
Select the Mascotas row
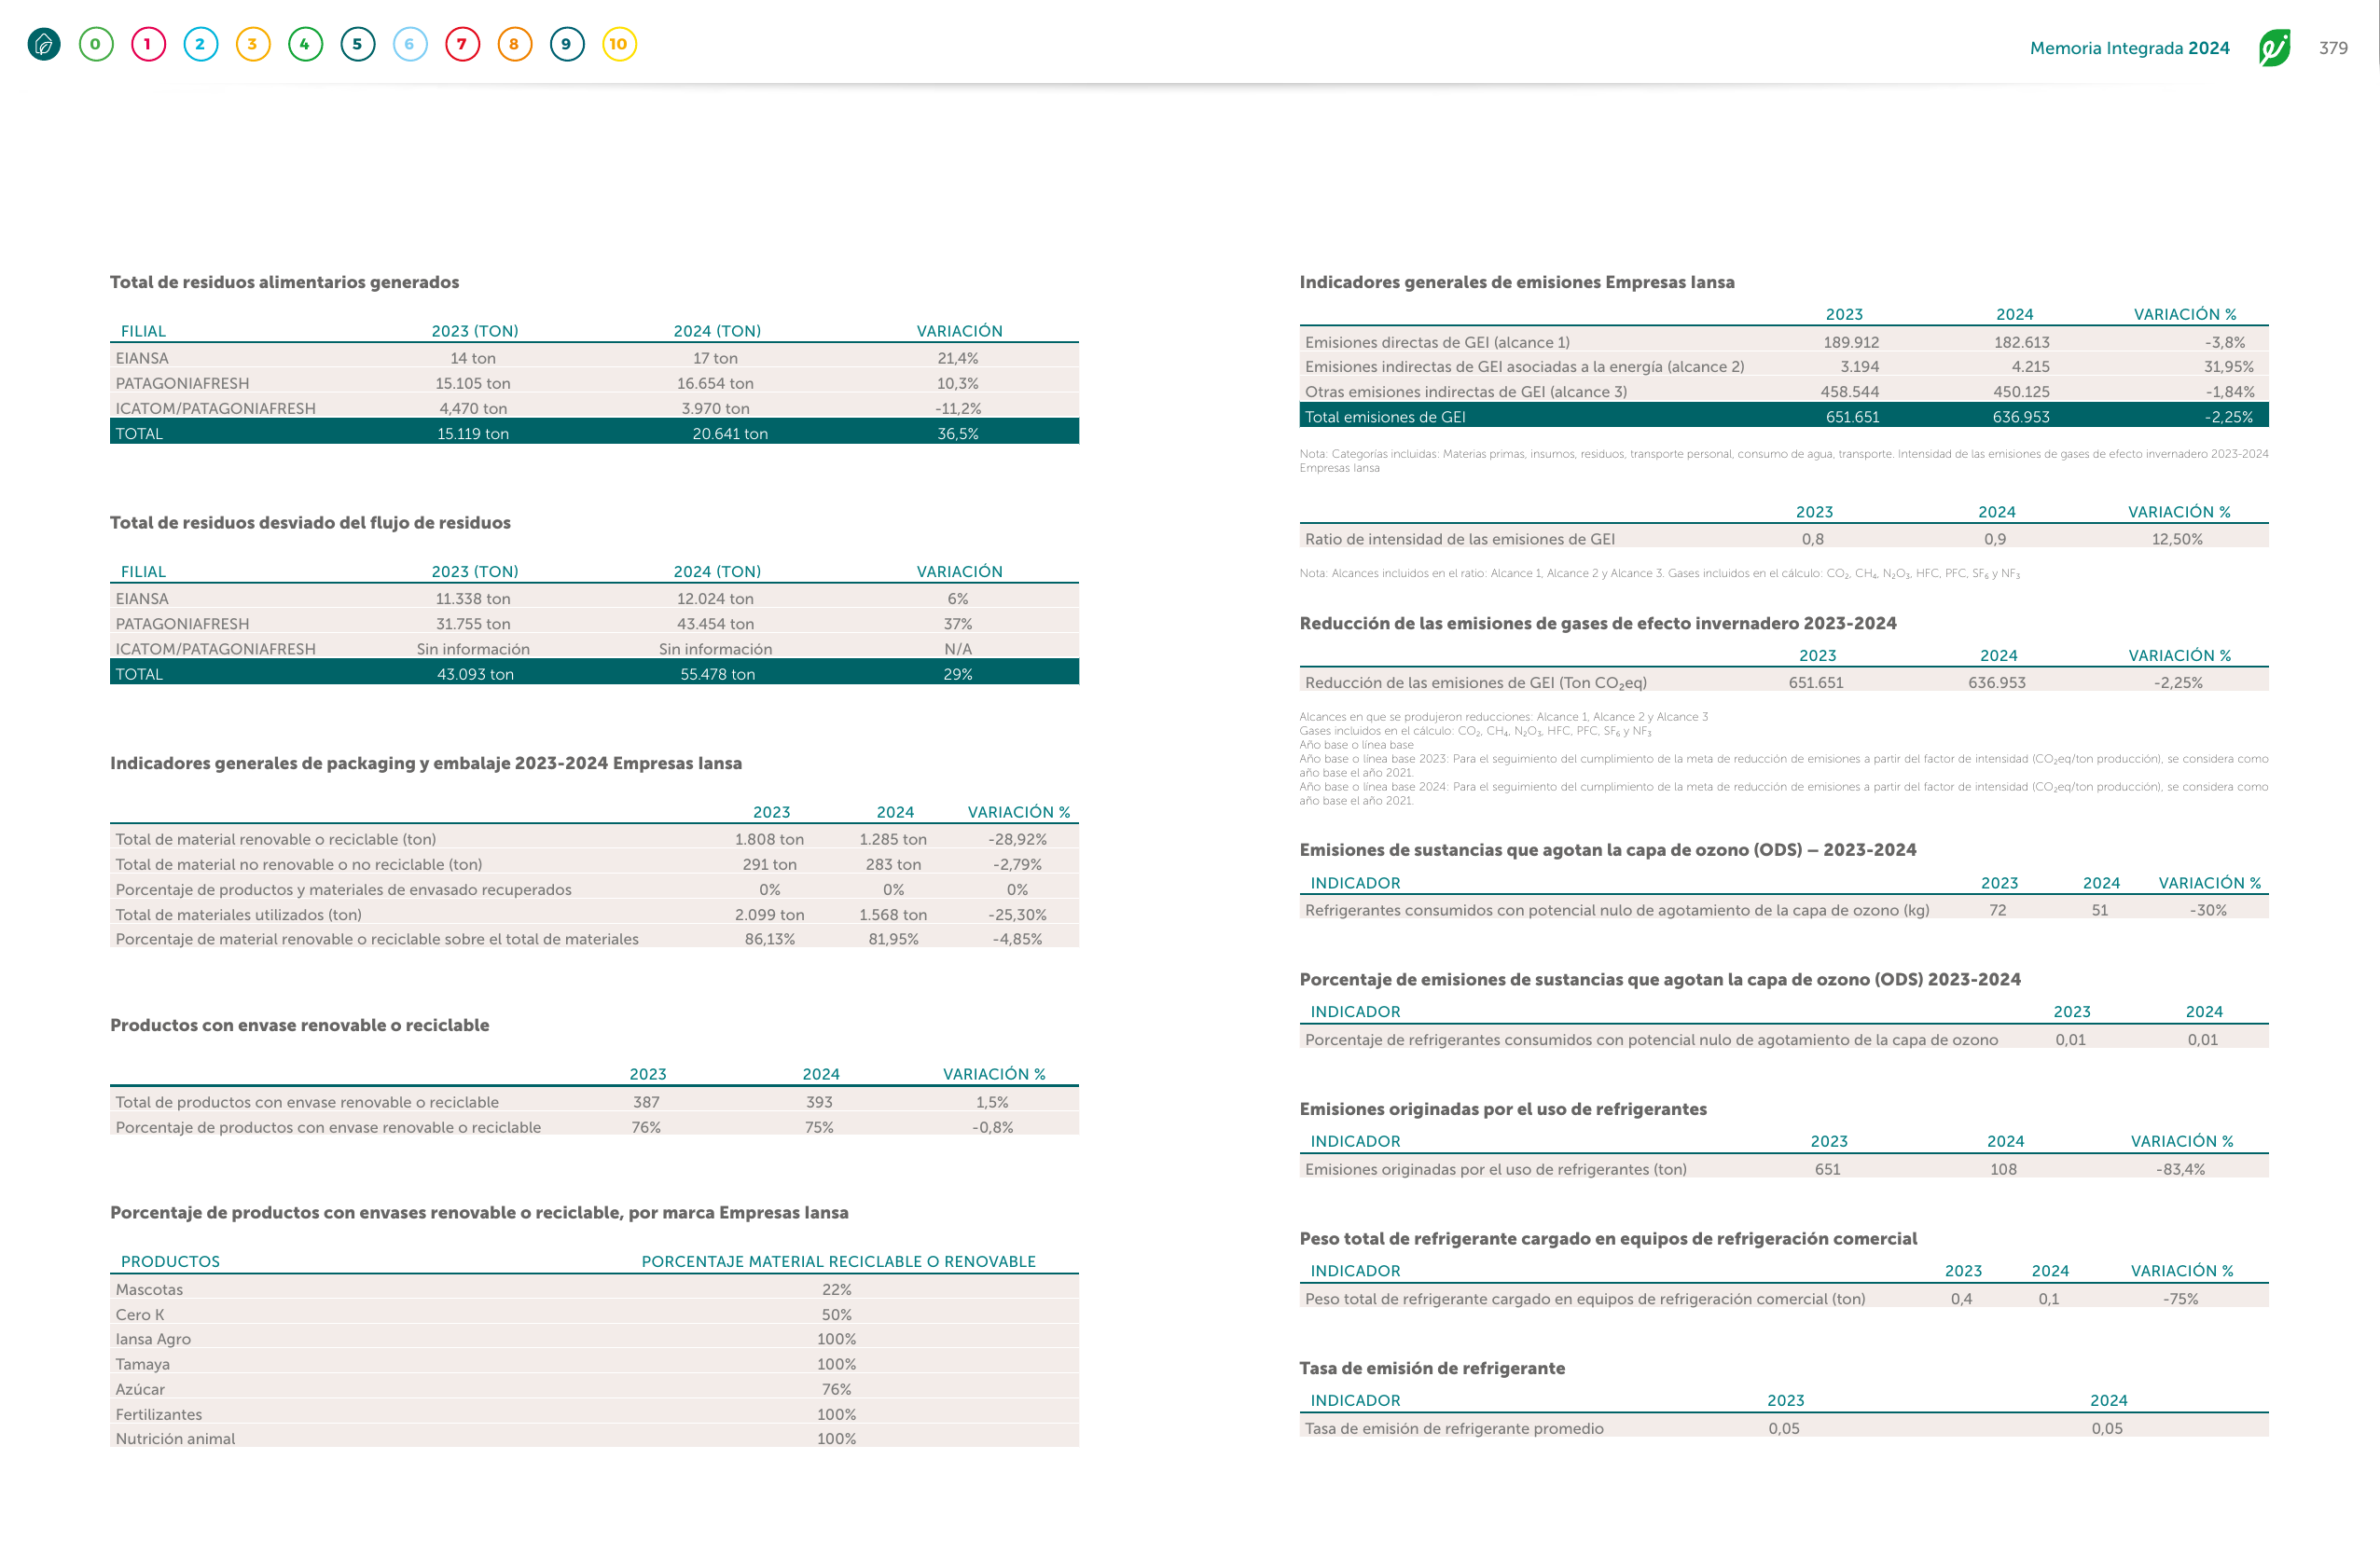(594, 1289)
